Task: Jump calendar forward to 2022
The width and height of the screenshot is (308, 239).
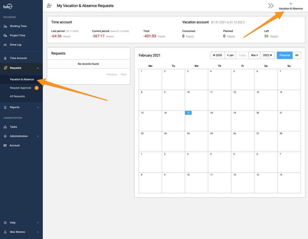Action: [x=267, y=55]
